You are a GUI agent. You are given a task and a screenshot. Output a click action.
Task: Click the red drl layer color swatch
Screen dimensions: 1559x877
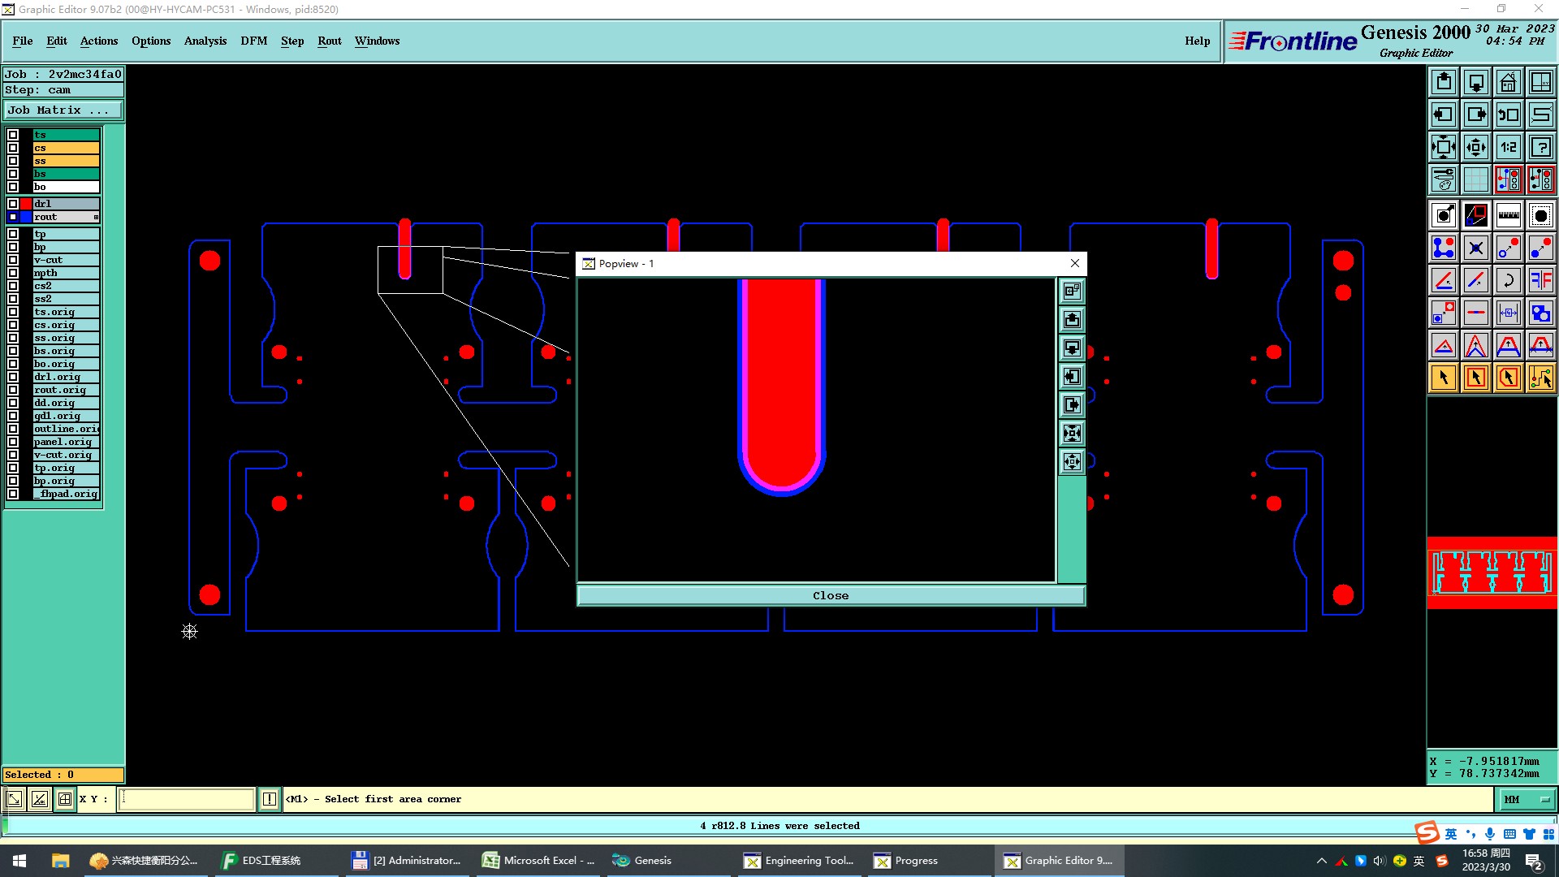(26, 204)
